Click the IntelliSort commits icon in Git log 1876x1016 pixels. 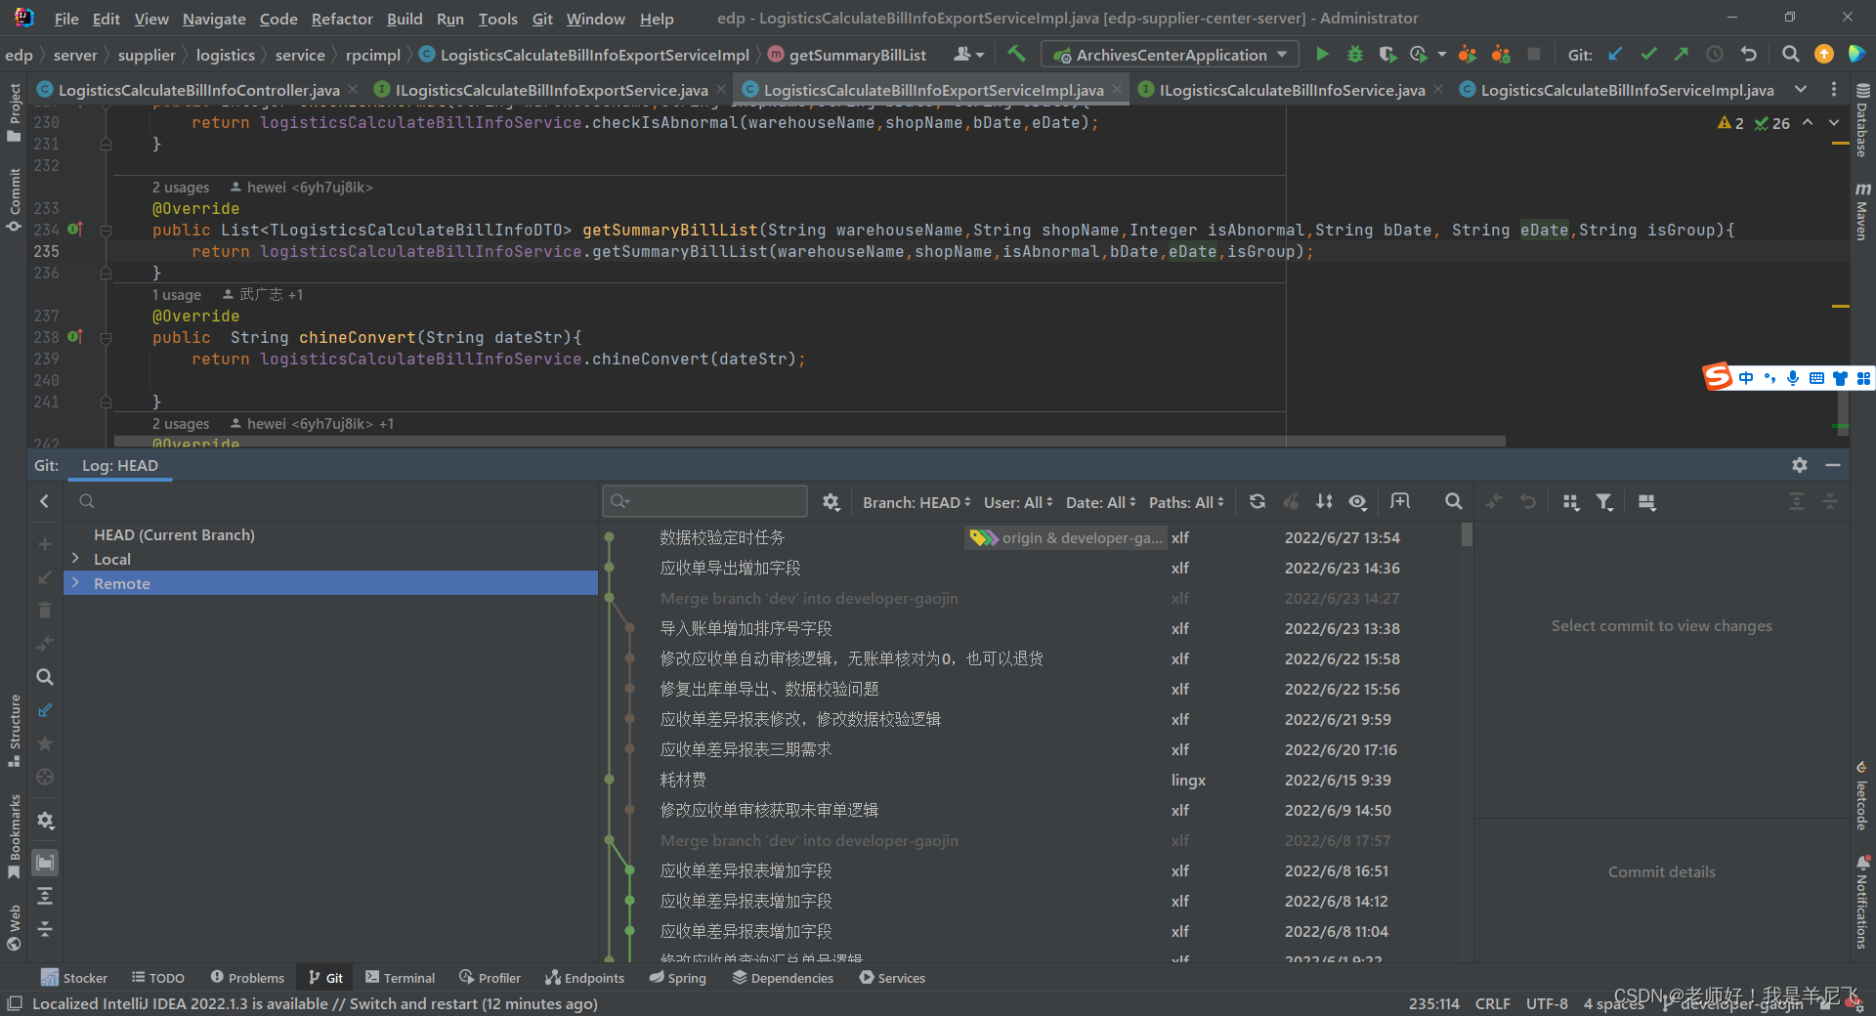tap(1324, 501)
